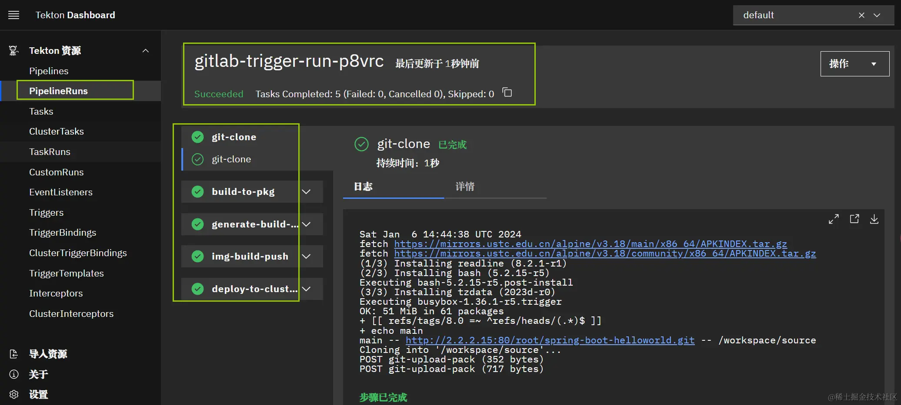This screenshot has width=901, height=405.
Task: Go to ClusterInterceptors
Action: tap(71, 313)
